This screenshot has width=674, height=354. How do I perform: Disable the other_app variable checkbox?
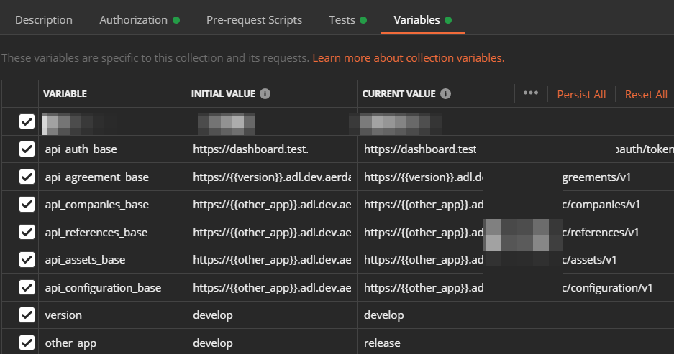point(27,343)
